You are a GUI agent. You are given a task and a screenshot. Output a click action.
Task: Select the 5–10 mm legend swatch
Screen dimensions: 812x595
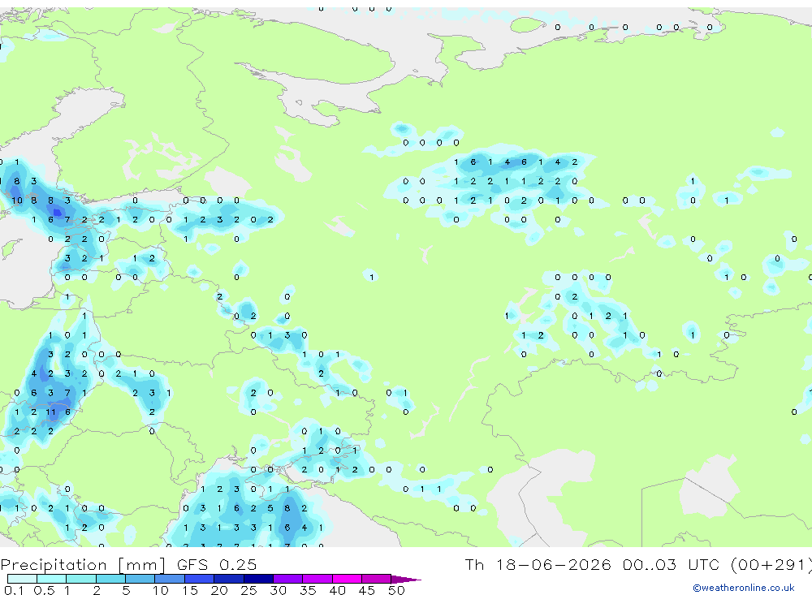(x=140, y=579)
